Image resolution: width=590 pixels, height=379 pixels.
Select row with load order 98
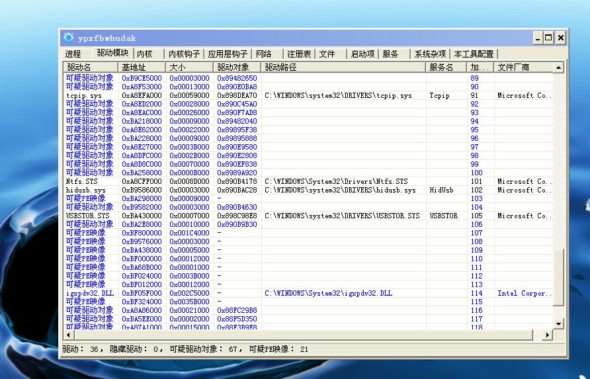[308, 155]
